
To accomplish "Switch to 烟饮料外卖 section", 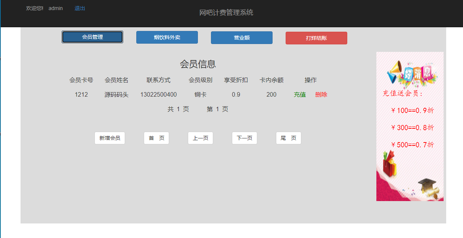I will pyautogui.click(x=167, y=37).
